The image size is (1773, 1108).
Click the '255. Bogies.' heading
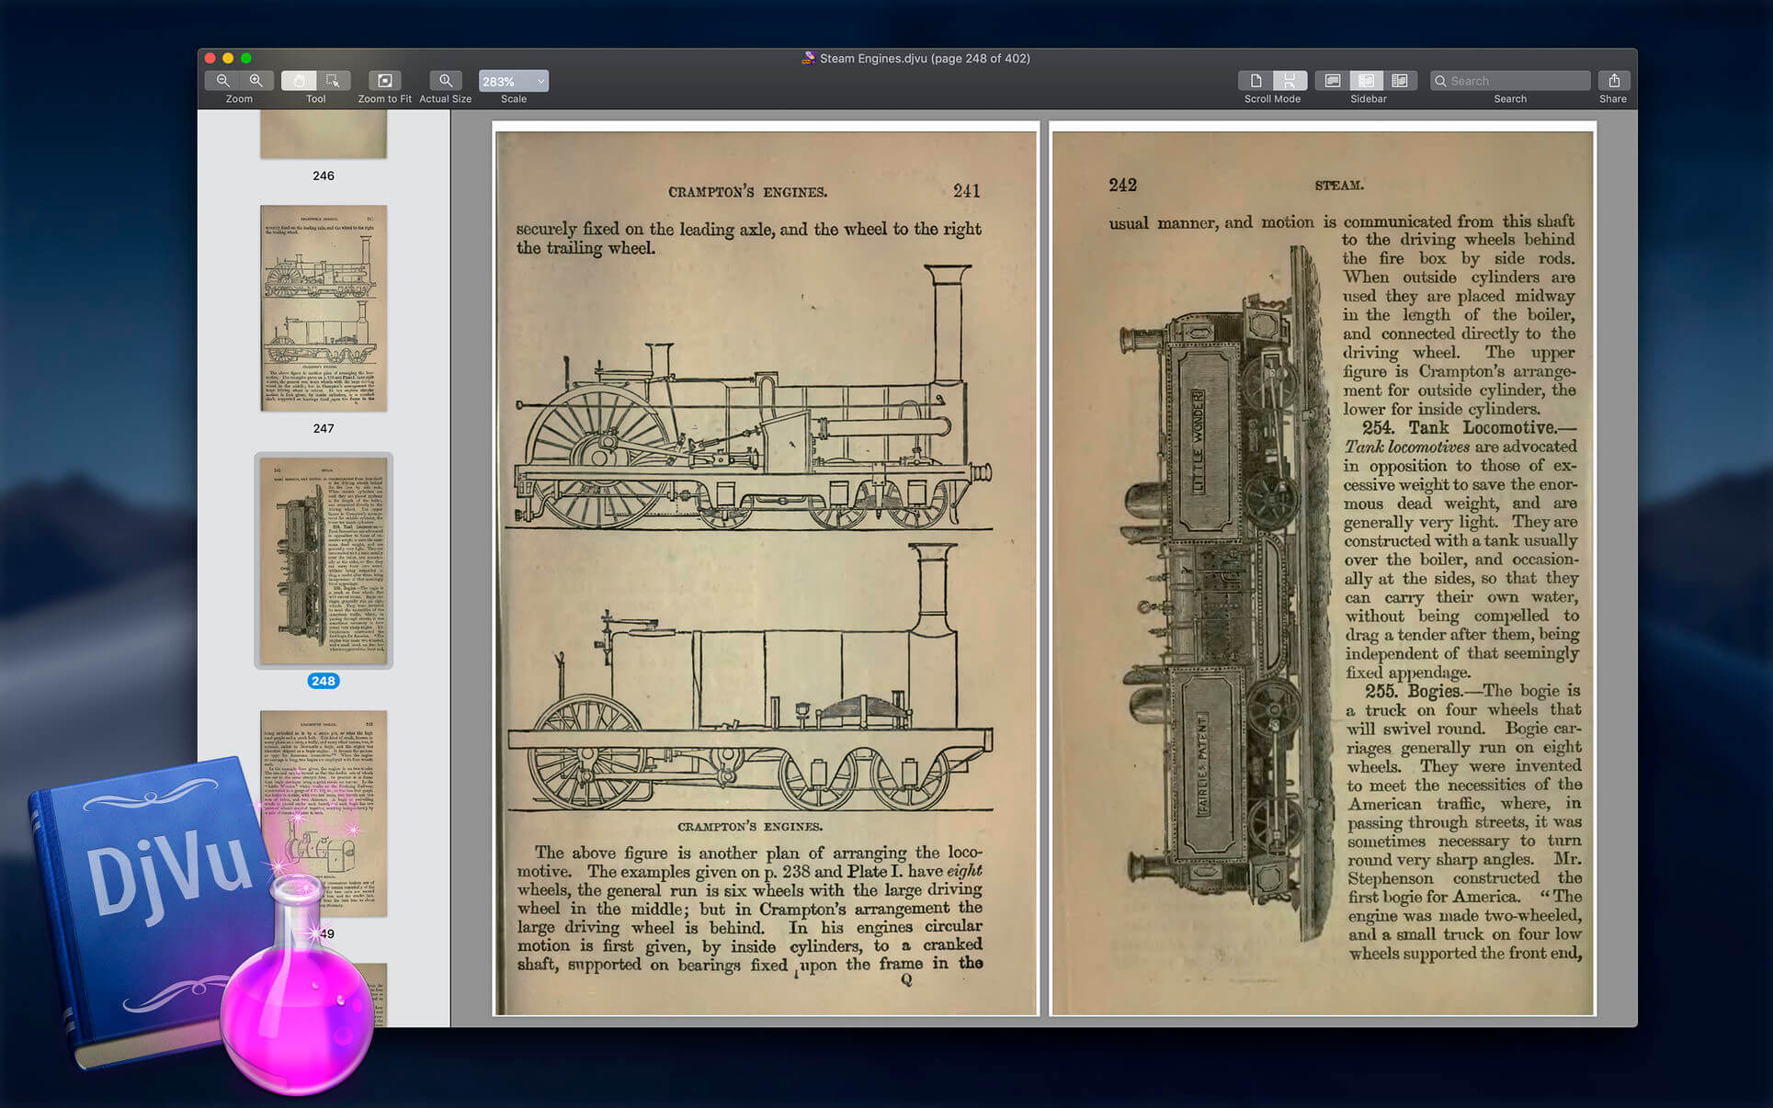pyautogui.click(x=1413, y=692)
